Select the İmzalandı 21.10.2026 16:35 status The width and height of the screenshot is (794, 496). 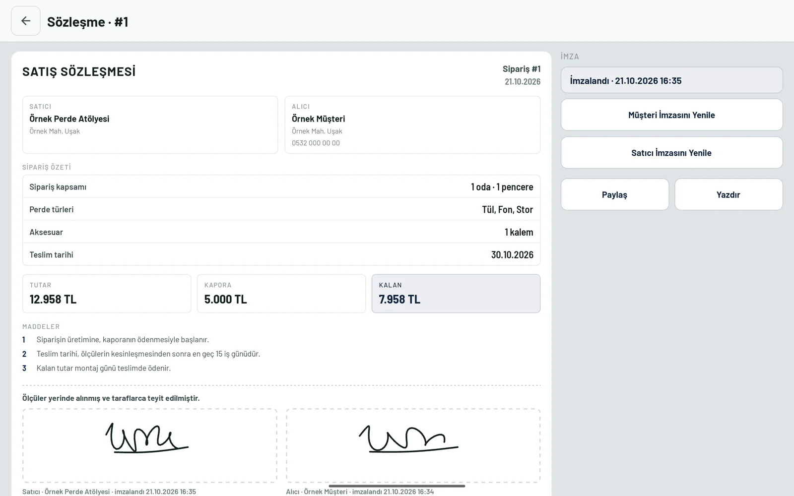671,80
